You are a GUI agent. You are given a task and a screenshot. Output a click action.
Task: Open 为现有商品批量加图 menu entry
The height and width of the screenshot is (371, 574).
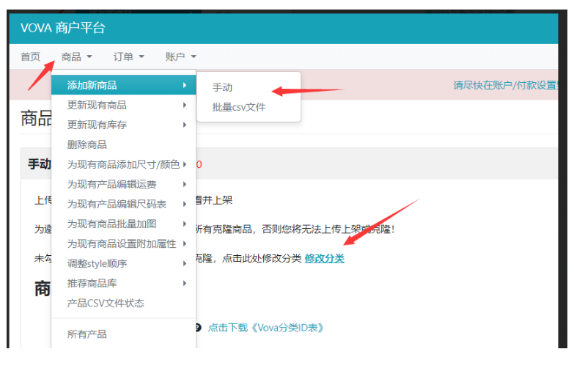[124, 224]
